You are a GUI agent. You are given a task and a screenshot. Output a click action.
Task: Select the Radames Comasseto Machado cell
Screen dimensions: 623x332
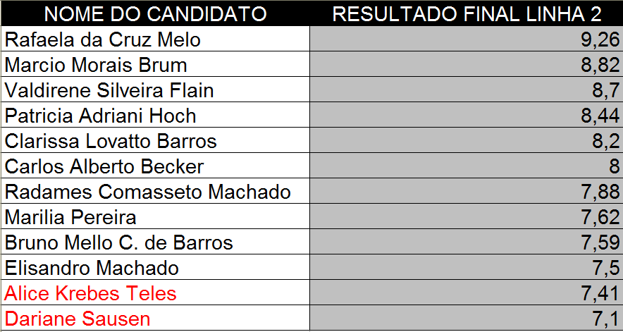coord(155,192)
